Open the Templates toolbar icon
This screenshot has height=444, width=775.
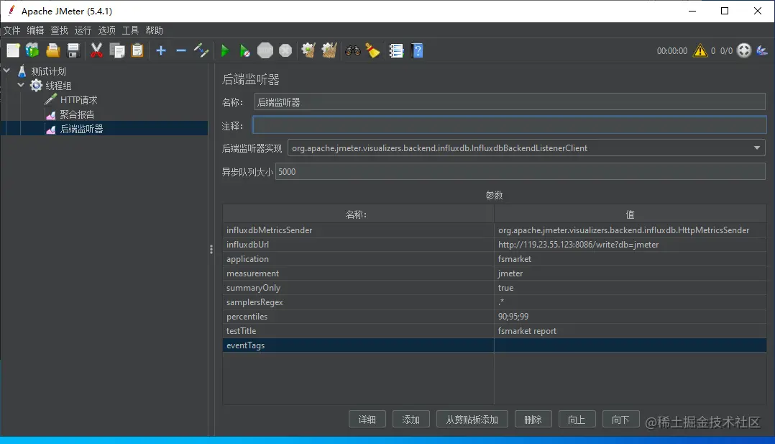point(32,50)
